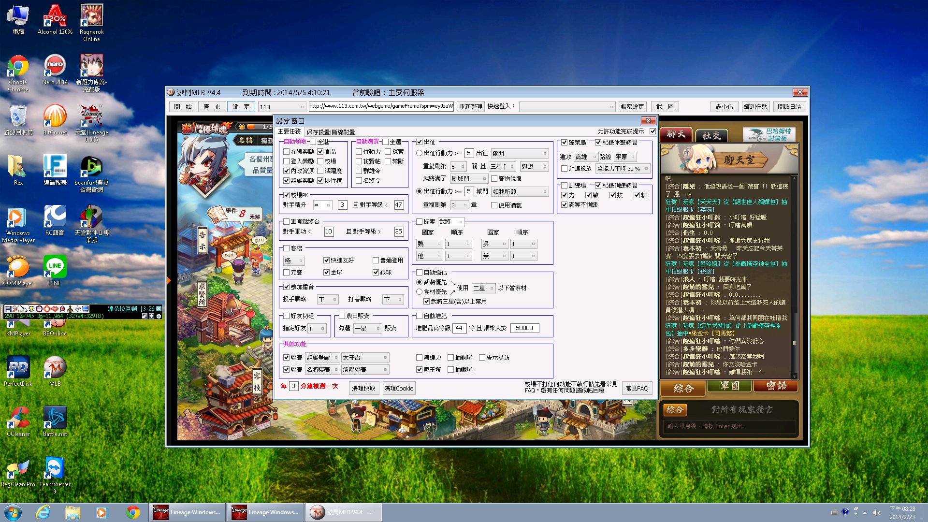928x522 pixels.
Task: Open the Rex folder on desktop
Action: tap(18, 170)
